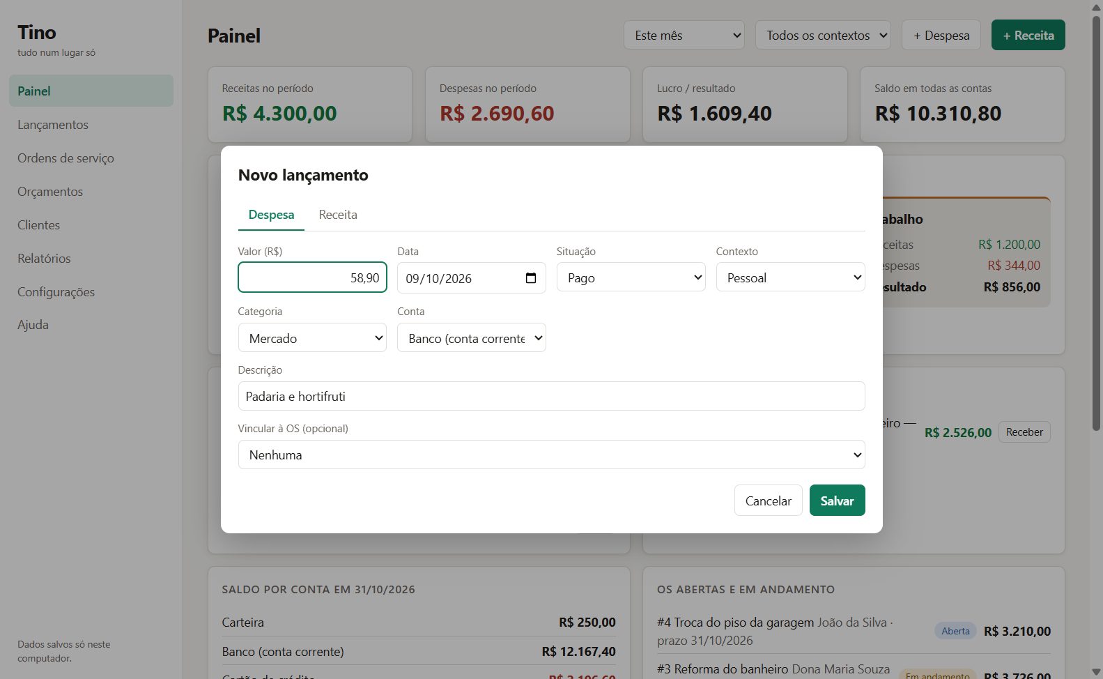
Task: Click the Aberta status badge
Action: coord(955,631)
